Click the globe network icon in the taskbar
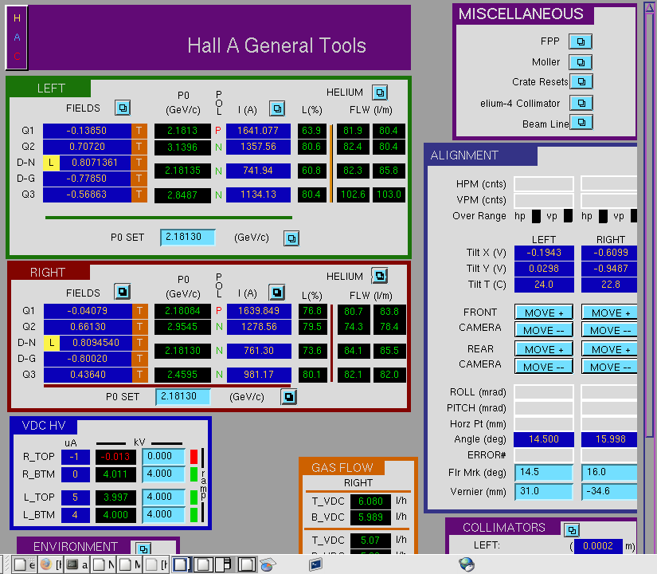657x574 pixels. point(467,564)
